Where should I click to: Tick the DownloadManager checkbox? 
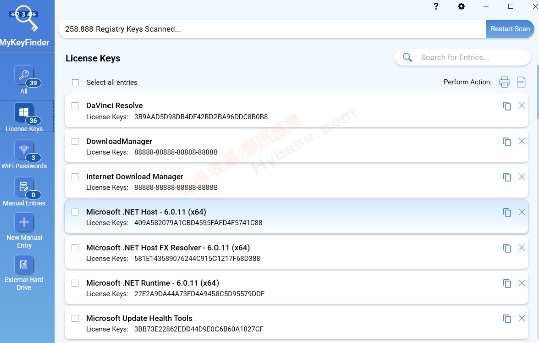[75, 141]
